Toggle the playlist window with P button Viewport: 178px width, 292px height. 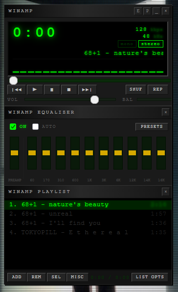(x=147, y=11)
